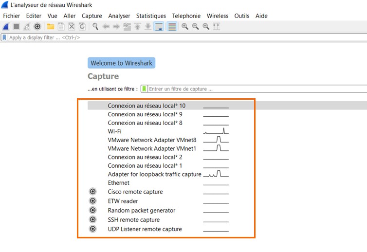367x252 pixels.
Task: Open the Fichier menu
Action: (x=12, y=16)
